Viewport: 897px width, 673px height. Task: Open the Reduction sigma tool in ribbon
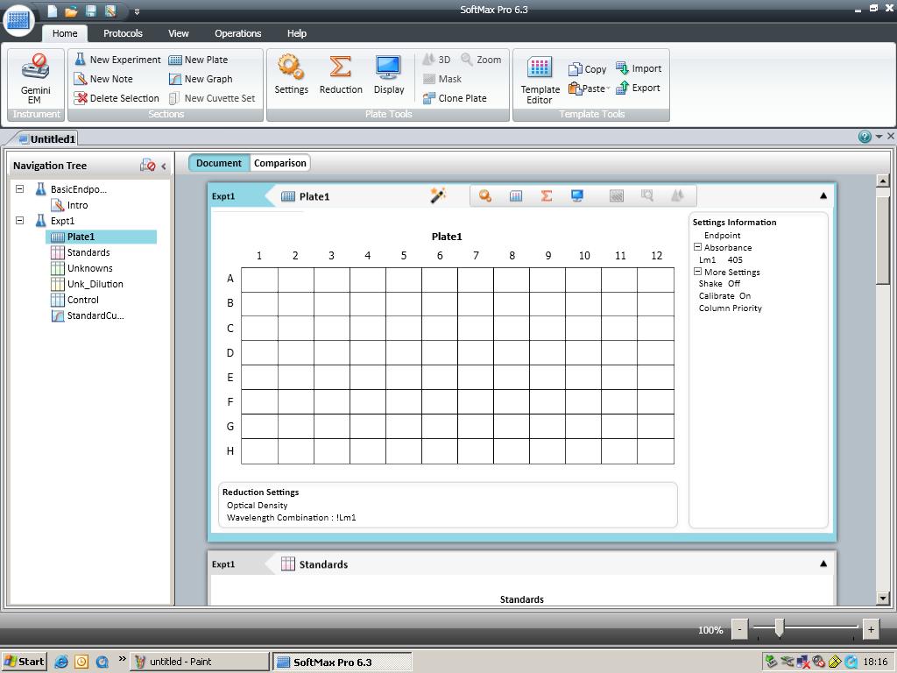click(341, 74)
